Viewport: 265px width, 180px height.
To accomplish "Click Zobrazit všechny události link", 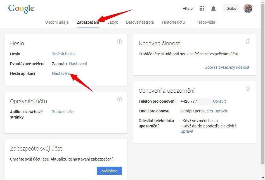I will (228, 67).
